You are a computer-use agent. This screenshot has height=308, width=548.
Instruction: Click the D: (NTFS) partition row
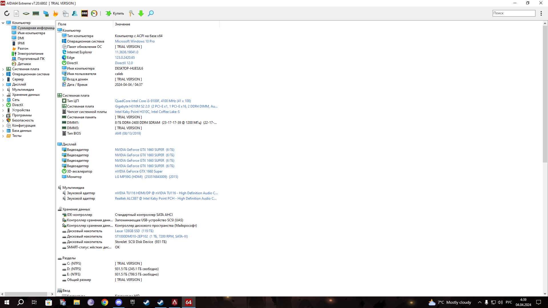(137, 269)
